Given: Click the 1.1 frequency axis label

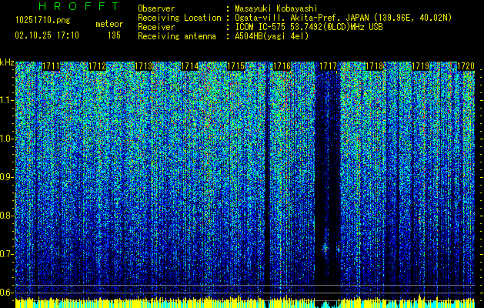Looking at the screenshot, I should pos(6,100).
